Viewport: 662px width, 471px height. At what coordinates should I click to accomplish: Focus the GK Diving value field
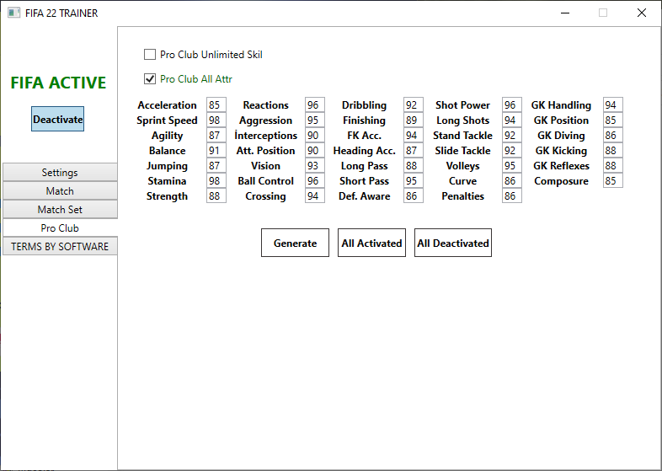click(x=613, y=135)
